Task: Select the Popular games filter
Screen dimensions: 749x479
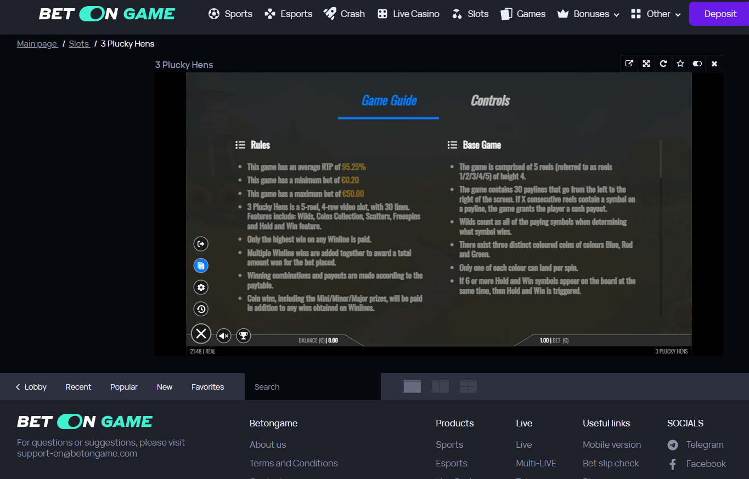Action: click(124, 387)
